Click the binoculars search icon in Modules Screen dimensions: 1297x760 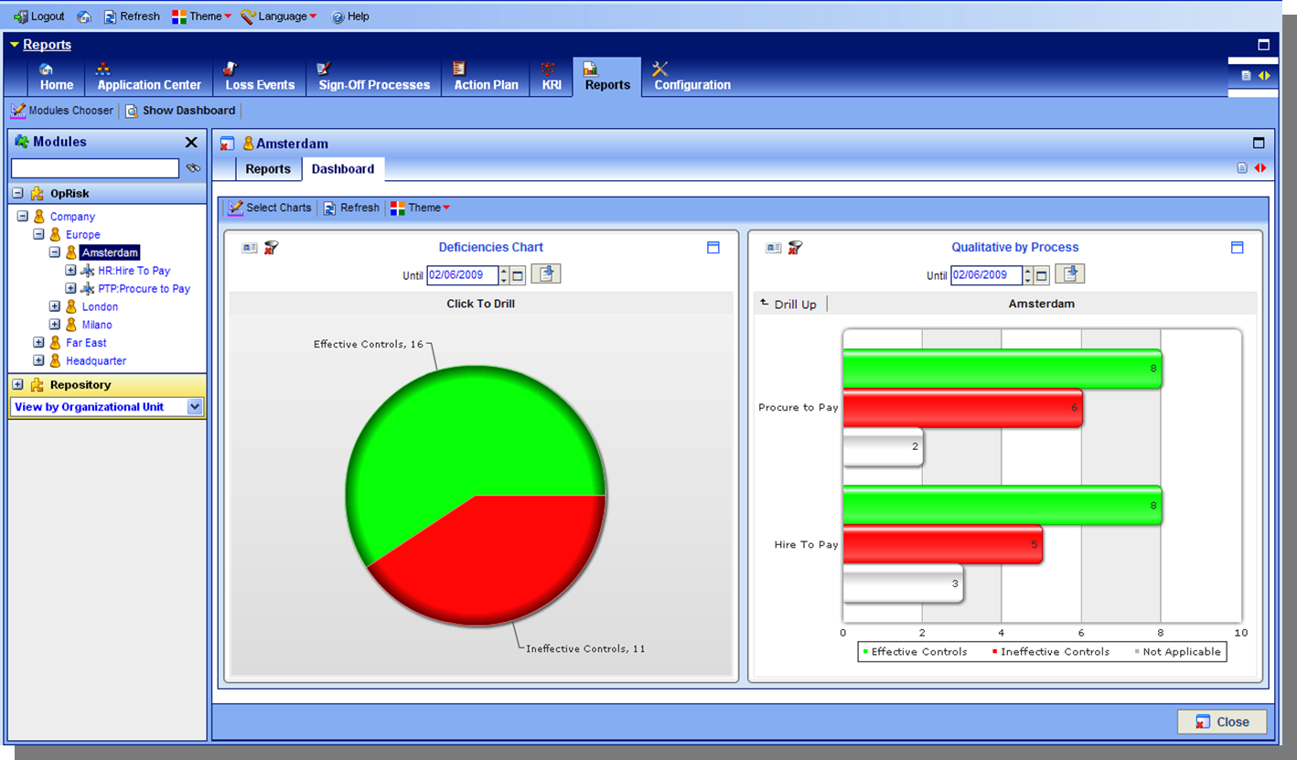(x=192, y=168)
